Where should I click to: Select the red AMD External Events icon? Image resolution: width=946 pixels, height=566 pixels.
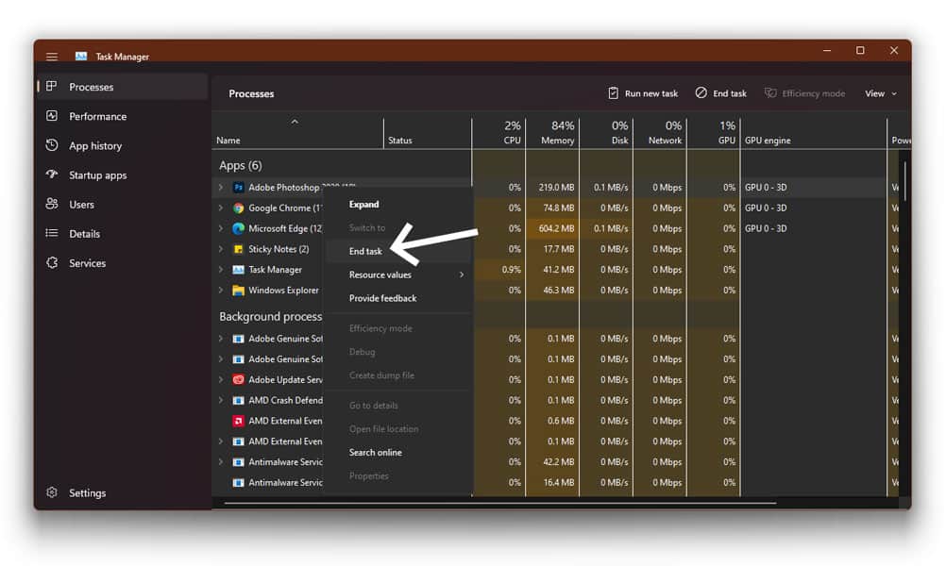tap(238, 421)
